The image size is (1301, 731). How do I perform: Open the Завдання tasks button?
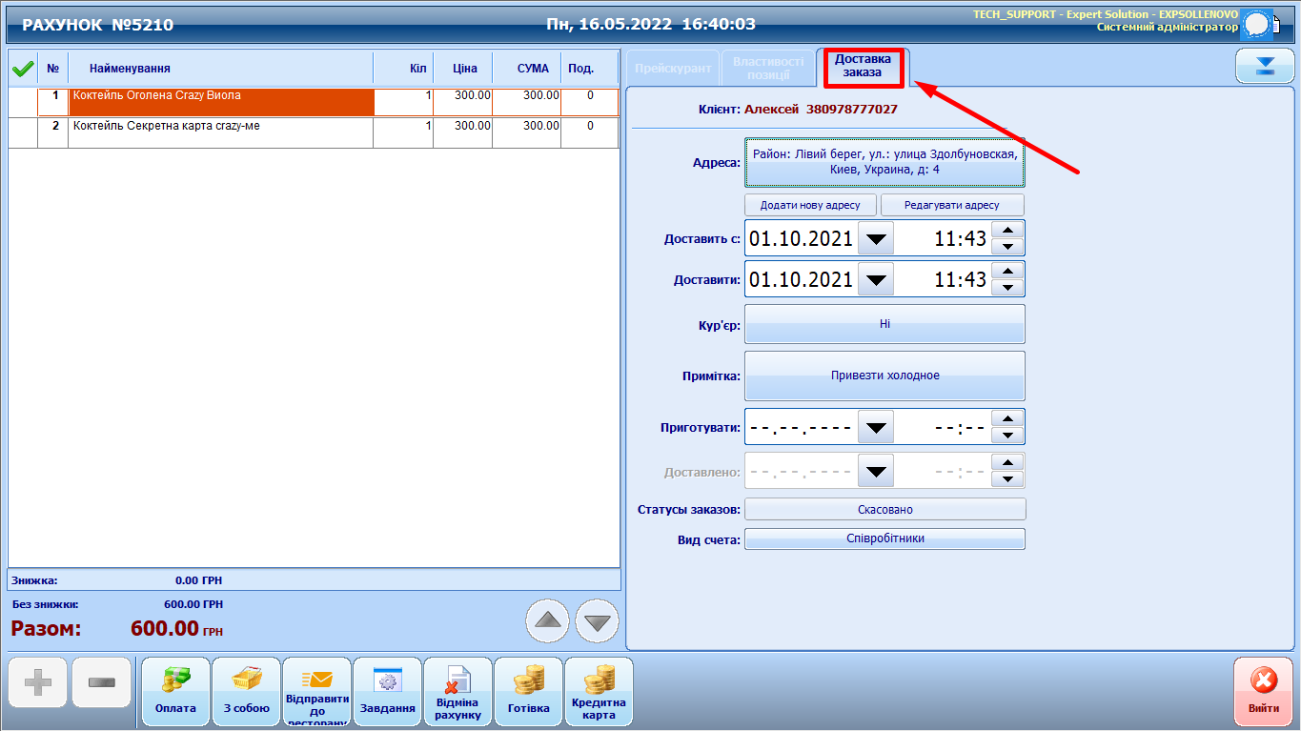pos(387,691)
